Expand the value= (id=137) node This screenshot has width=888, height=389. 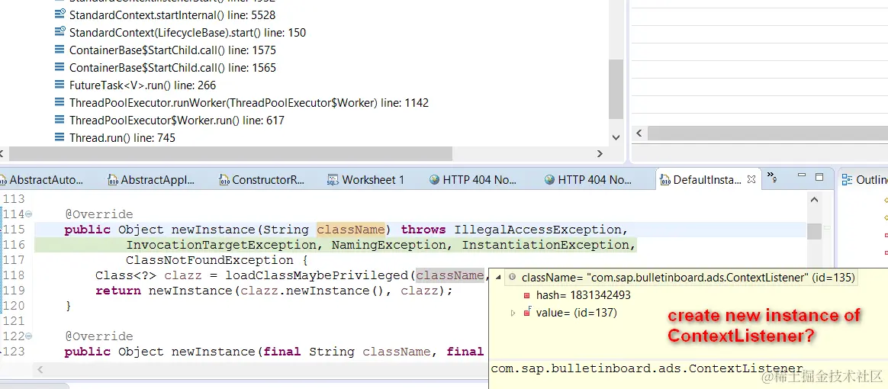(513, 313)
